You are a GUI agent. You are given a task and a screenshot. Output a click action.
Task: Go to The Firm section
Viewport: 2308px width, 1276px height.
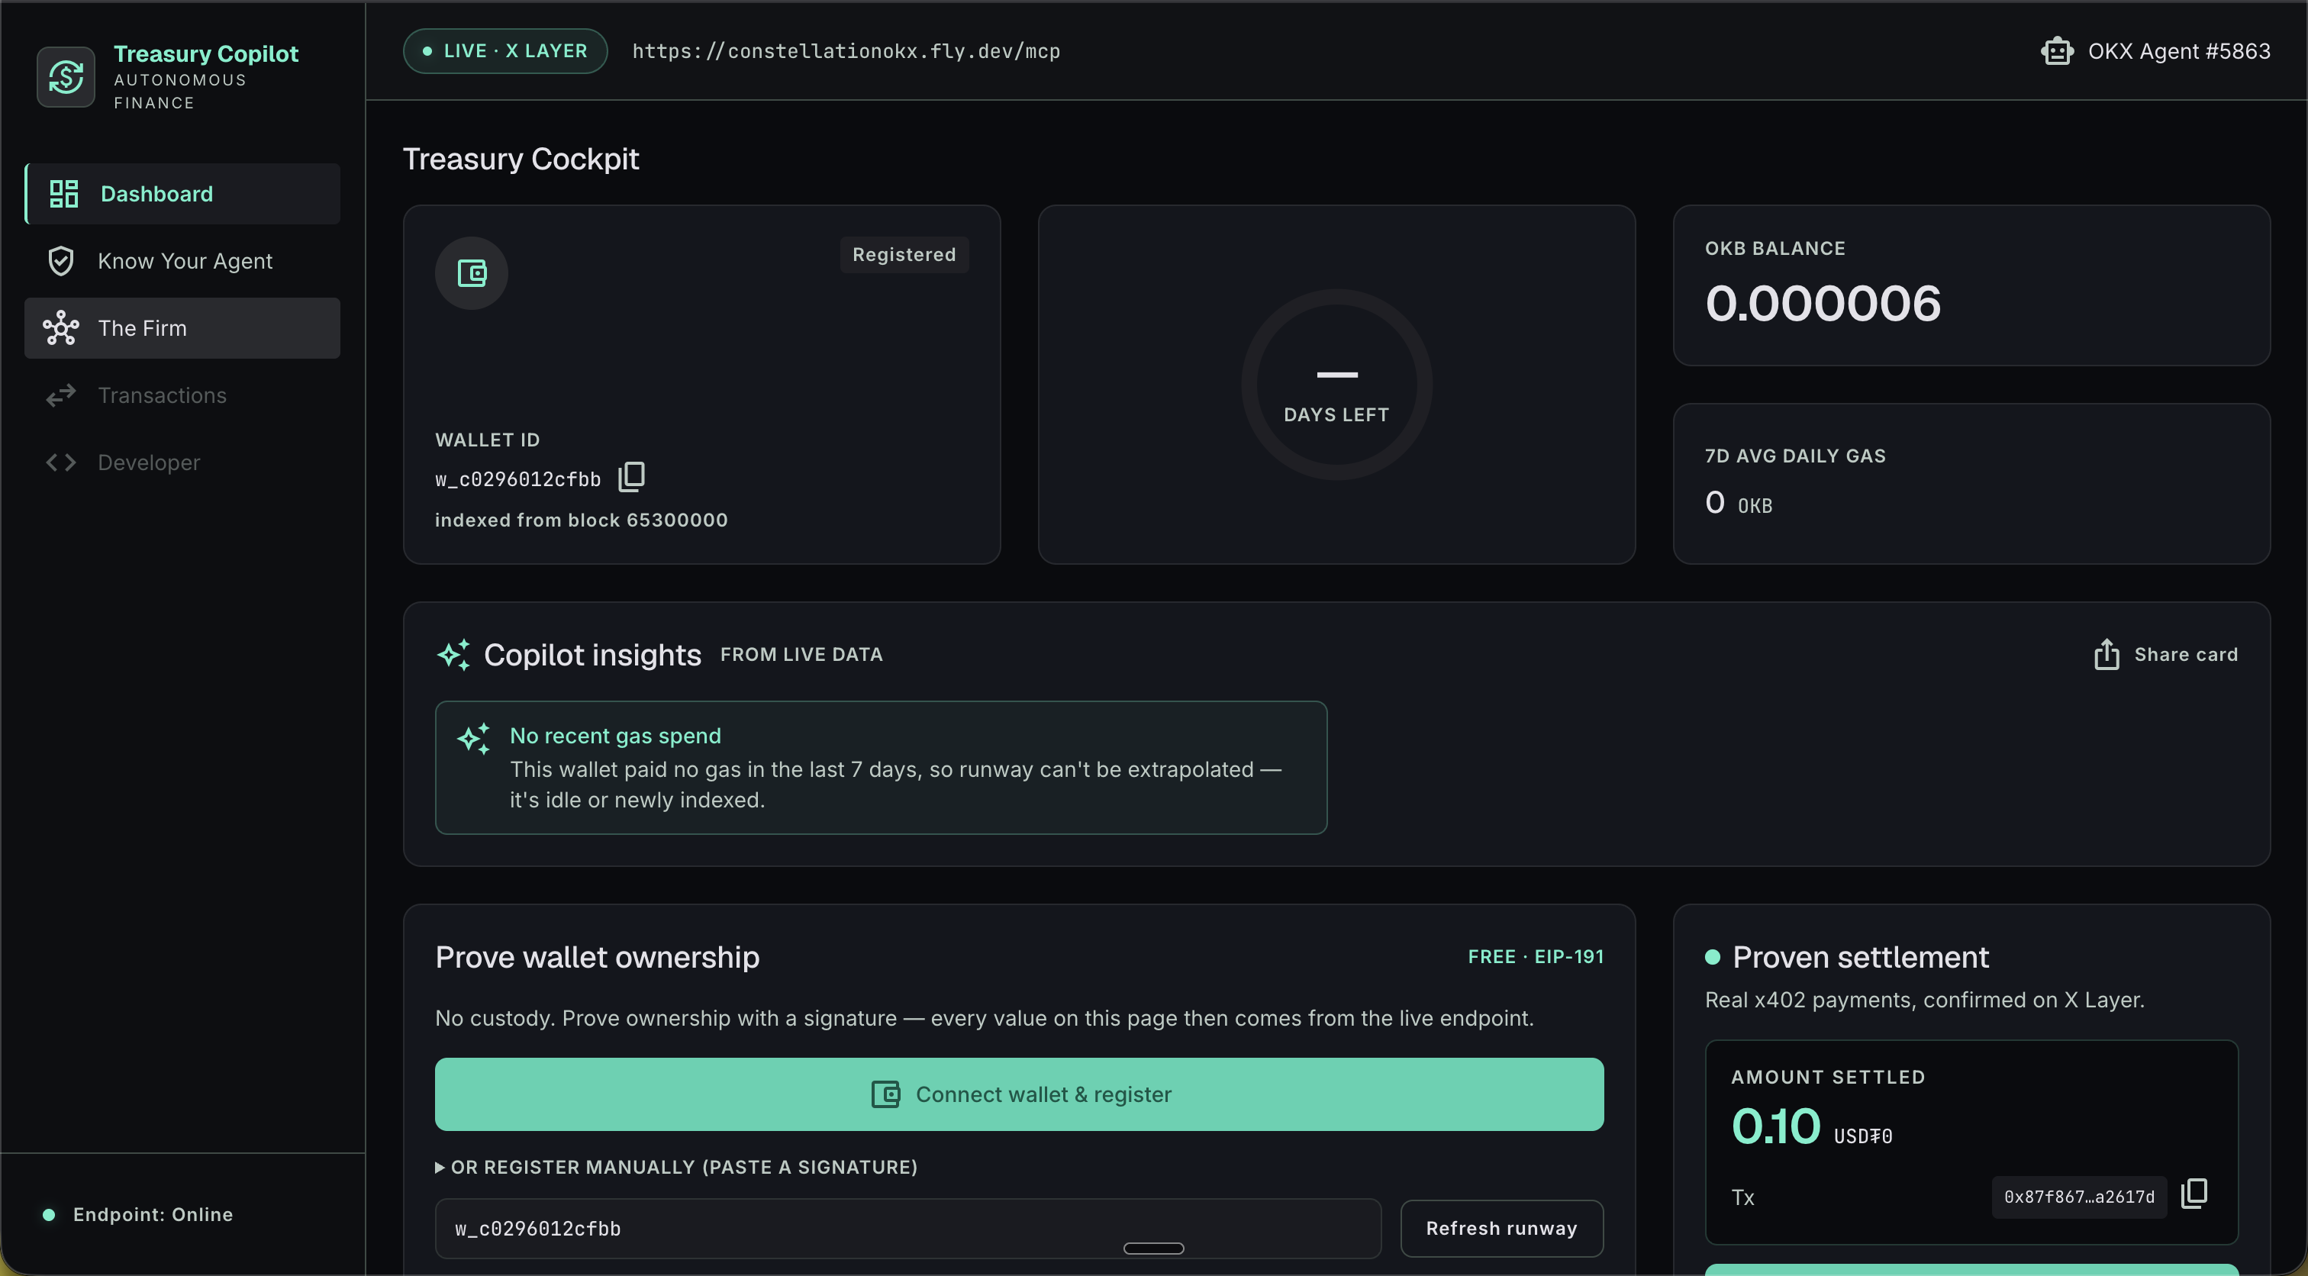(x=182, y=328)
